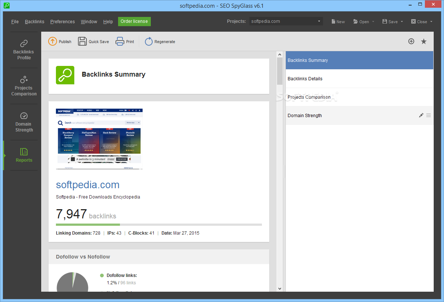Click the C-Blocks: 41 text
This screenshot has width=444, height=302.
pos(141,233)
